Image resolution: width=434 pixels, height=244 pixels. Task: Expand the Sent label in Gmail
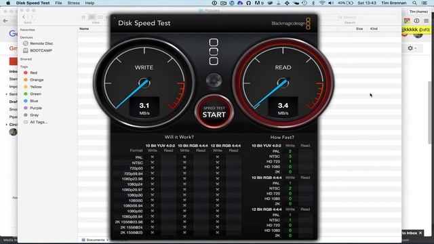click(x=7, y=94)
